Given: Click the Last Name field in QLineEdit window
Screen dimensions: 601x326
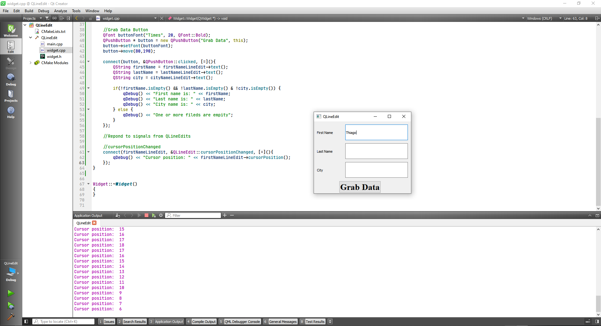Looking at the screenshot, I should click(377, 151).
